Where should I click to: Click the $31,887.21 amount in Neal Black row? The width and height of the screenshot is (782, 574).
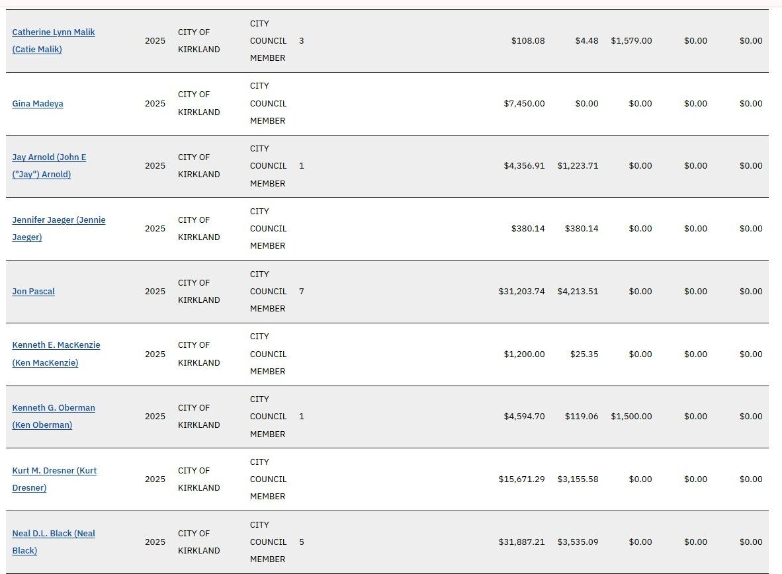[x=522, y=542]
